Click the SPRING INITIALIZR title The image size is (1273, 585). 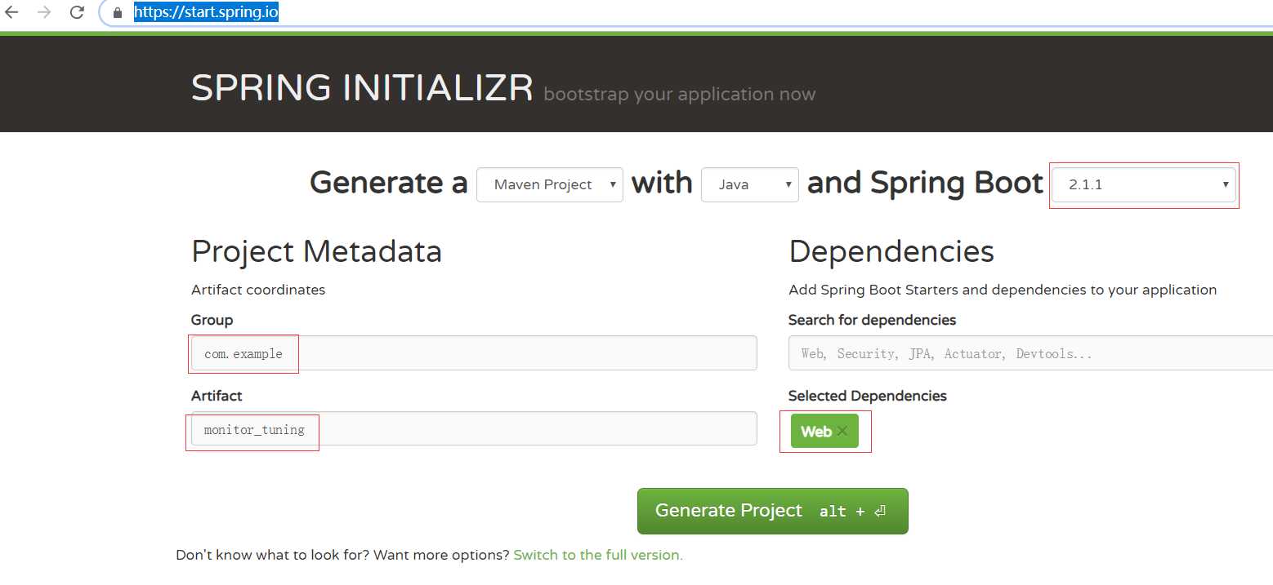click(x=362, y=88)
